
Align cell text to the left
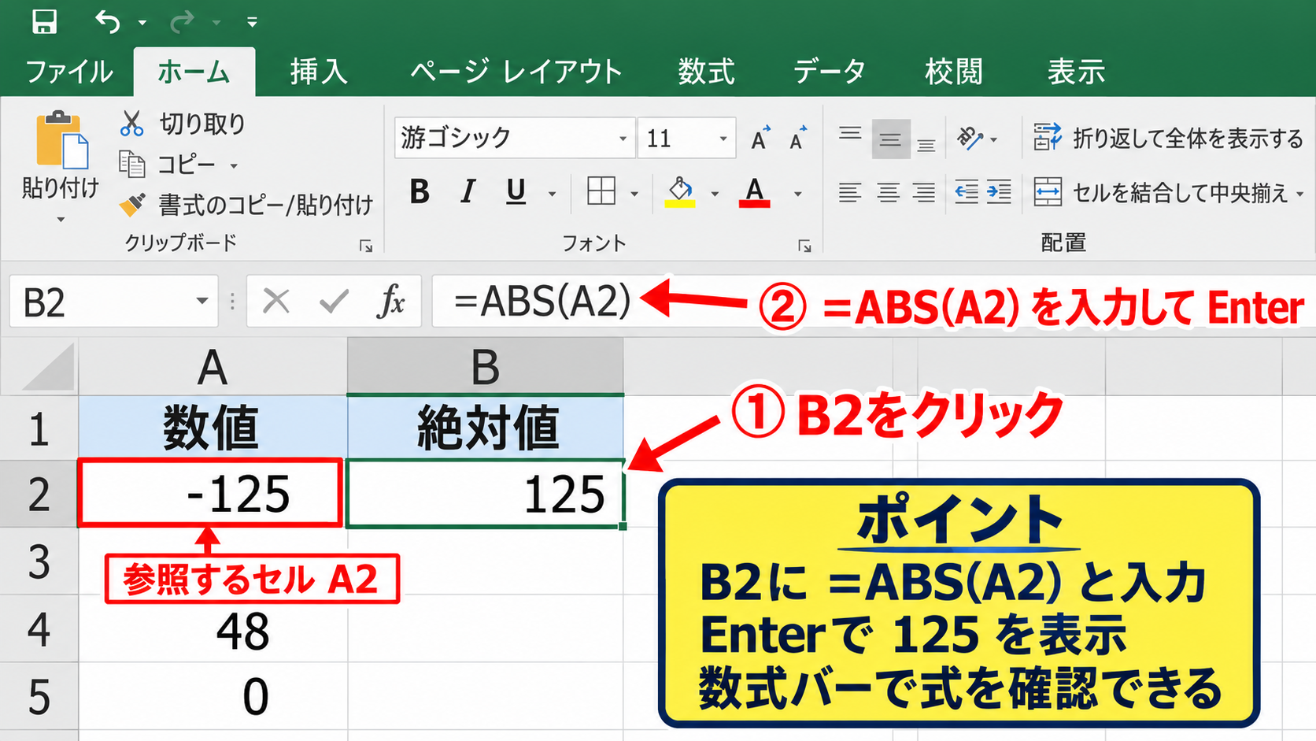[x=850, y=192]
